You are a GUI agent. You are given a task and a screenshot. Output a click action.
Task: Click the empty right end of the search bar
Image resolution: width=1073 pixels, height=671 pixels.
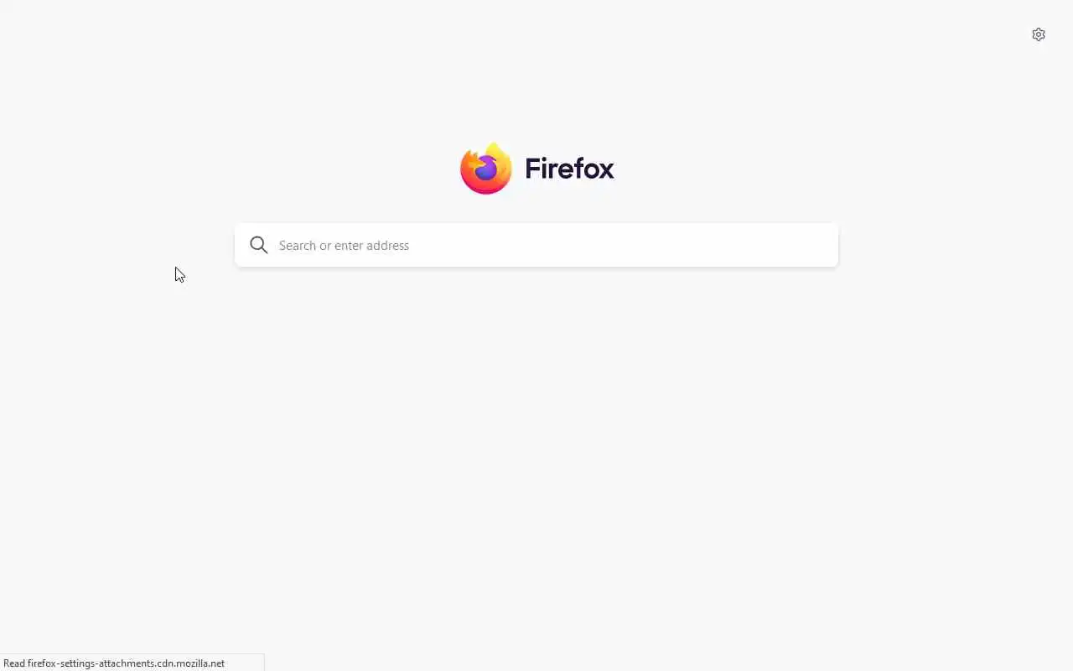(x=754, y=245)
